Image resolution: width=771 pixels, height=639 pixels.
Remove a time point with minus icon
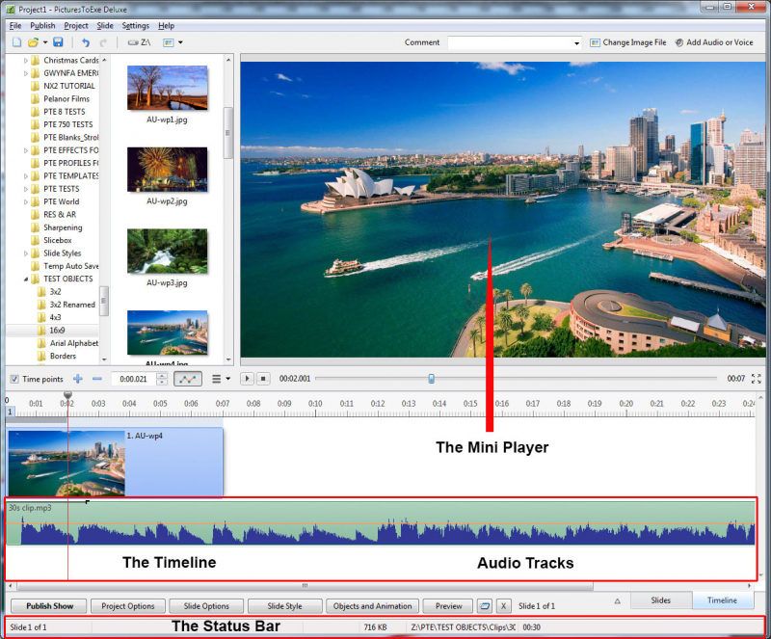click(x=97, y=379)
